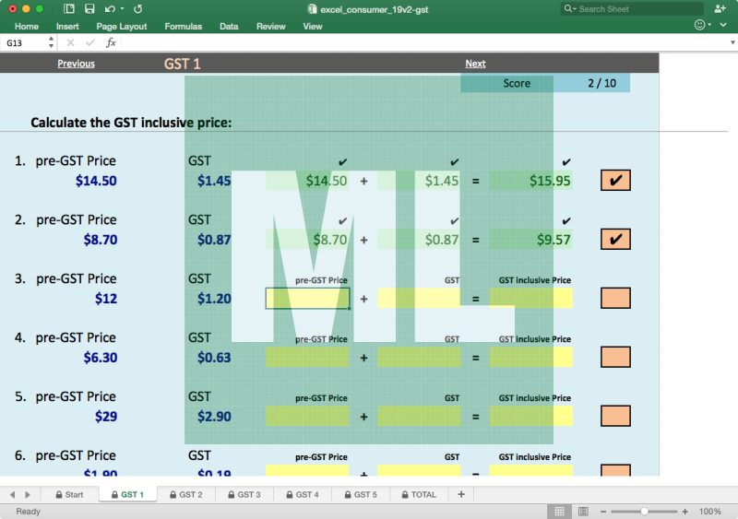
Task: Select Normal view grid icon in status bar
Action: 559,511
